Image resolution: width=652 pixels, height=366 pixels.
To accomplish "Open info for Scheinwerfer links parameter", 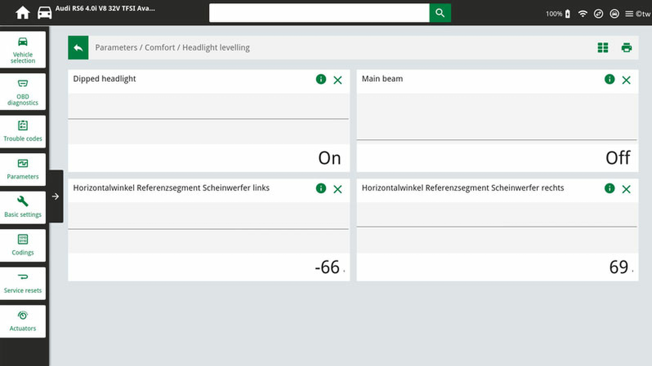I will pyautogui.click(x=320, y=189).
